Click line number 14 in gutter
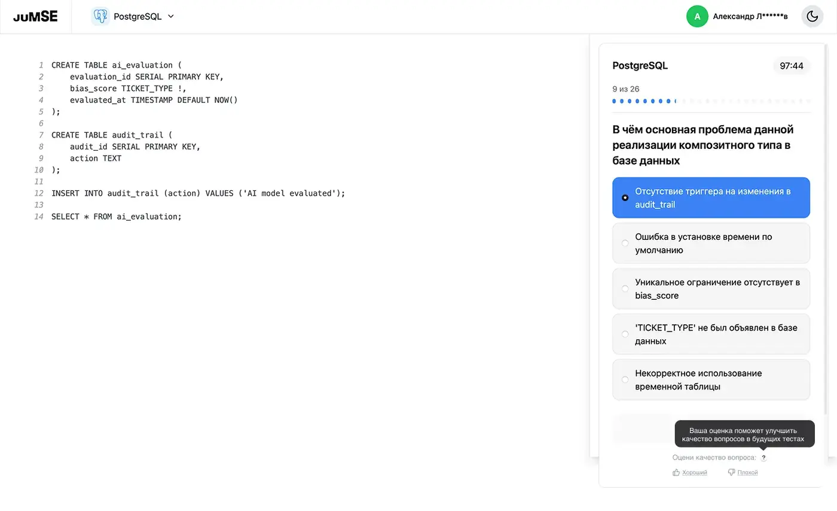This screenshot has width=837, height=511. click(39, 216)
